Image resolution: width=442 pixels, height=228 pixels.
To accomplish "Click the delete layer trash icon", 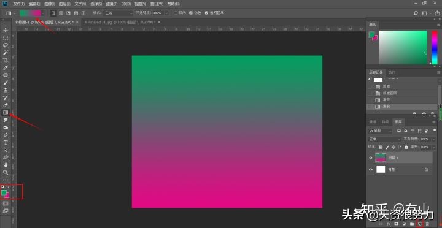I will point(427,224).
